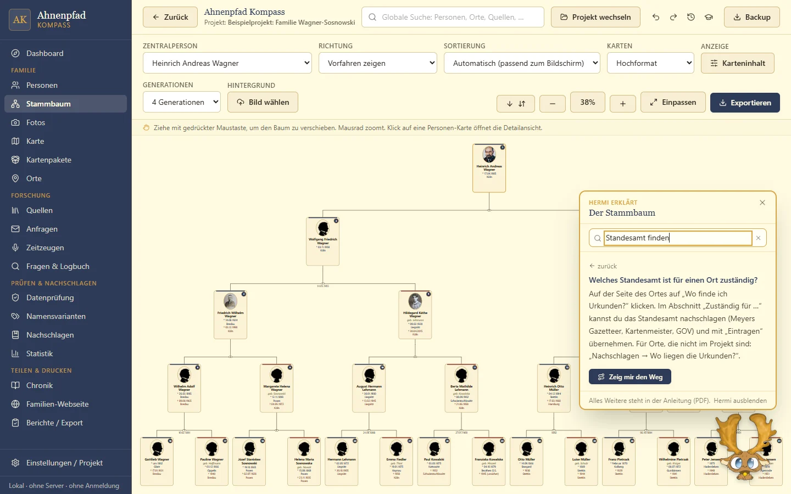Expand the Richtung dropdown

378,63
